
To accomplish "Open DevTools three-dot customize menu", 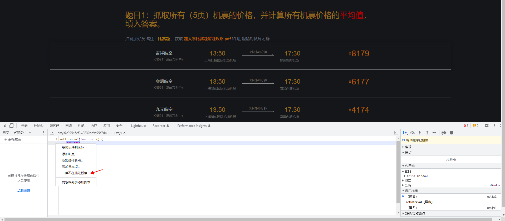I will 494,126.
